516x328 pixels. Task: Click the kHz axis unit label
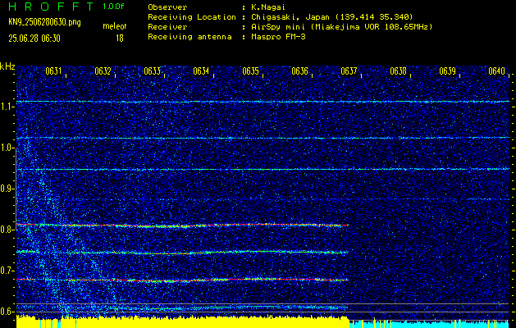[7, 66]
